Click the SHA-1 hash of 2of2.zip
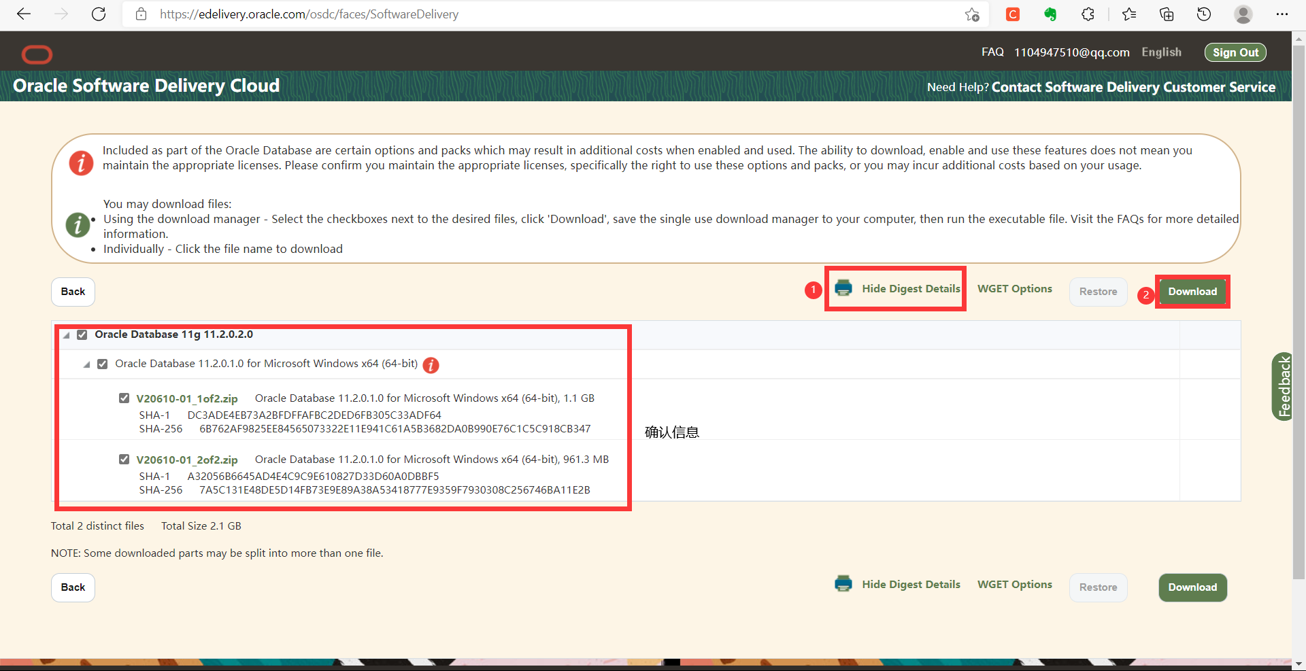This screenshot has width=1306, height=671. coord(314,476)
